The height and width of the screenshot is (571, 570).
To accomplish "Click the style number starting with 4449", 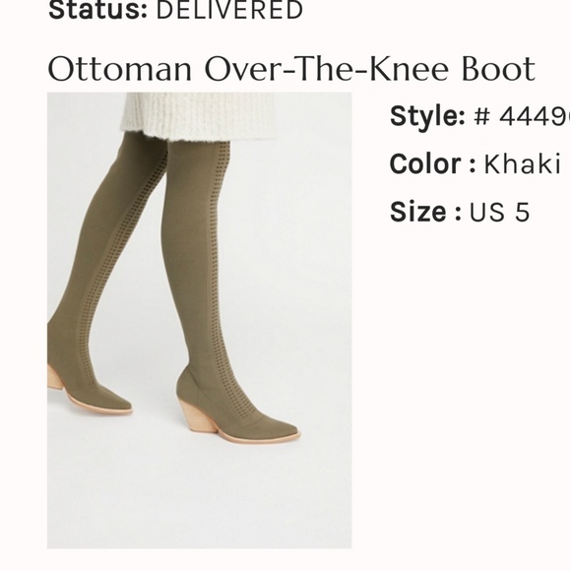I will point(535,116).
